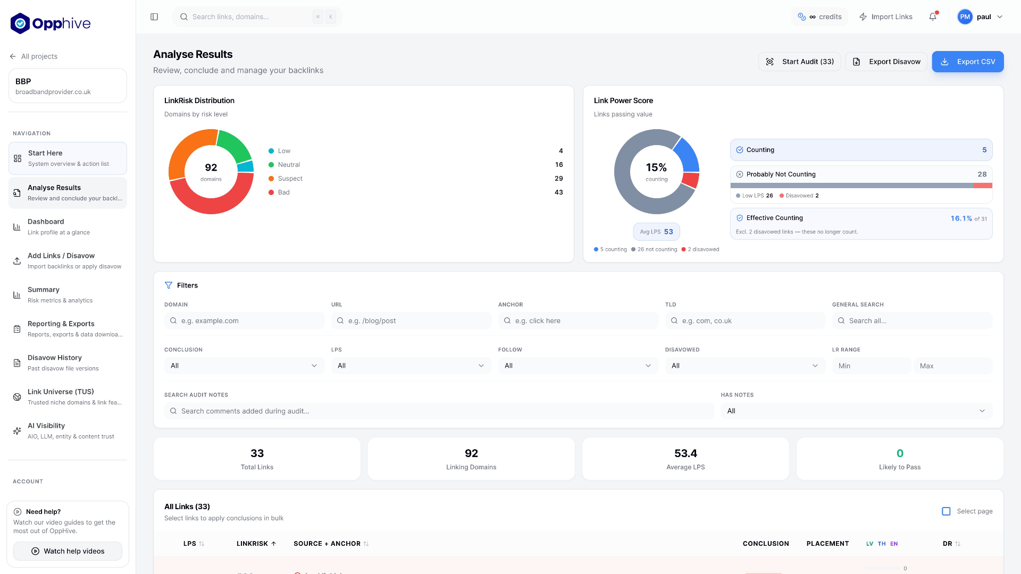The height and width of the screenshot is (574, 1021).
Task: Focus the Anchor filter input
Action: [578, 320]
